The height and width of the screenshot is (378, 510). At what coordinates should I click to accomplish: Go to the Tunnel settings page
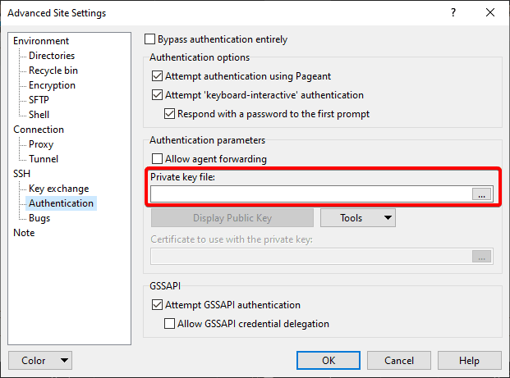coord(44,159)
